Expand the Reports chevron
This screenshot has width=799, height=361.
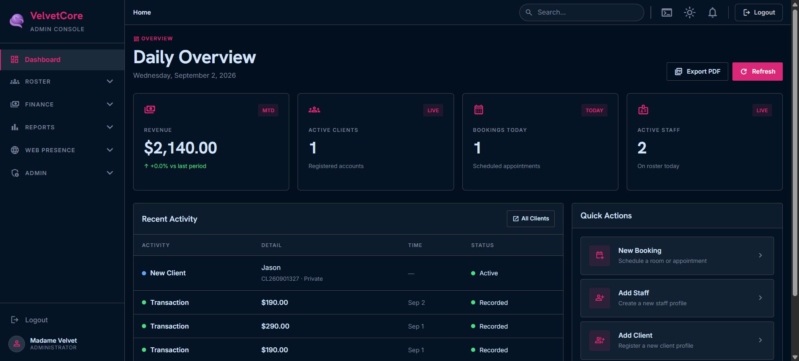(x=110, y=127)
